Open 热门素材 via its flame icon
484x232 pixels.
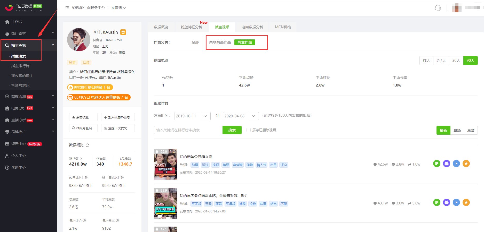click(x=7, y=33)
